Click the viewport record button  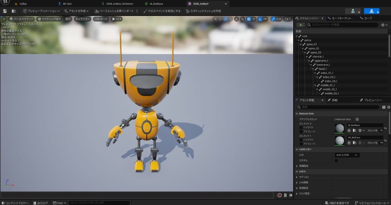tap(280, 195)
